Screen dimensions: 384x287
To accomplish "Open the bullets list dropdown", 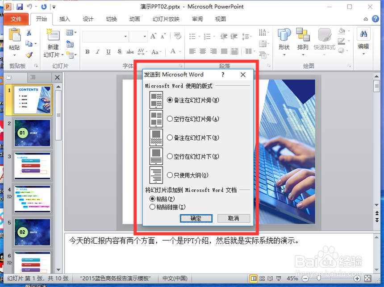I will click(199, 37).
